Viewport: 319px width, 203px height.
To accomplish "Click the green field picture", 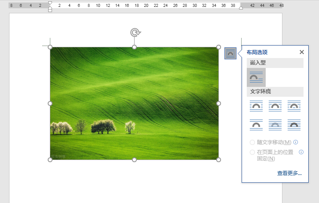I will click(x=134, y=103).
